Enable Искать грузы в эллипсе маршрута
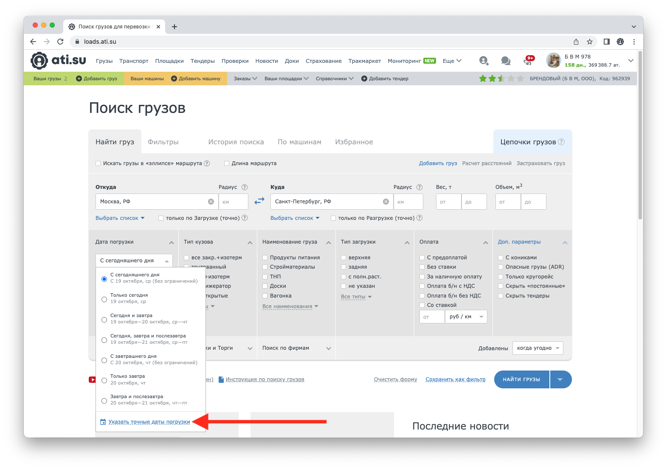Viewport: 667px width, 469px height. [98, 163]
